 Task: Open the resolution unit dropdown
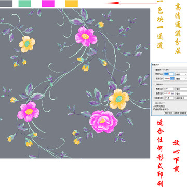point(181,98)
